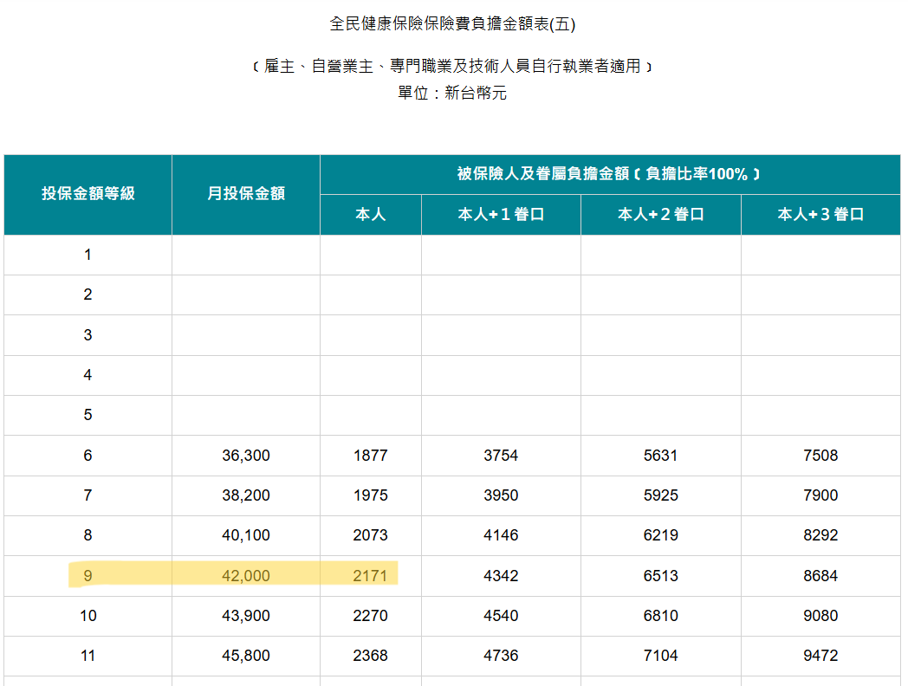The height and width of the screenshot is (686, 908).
Task: Select the 7508 cell in level 6 row
Action: (x=820, y=456)
